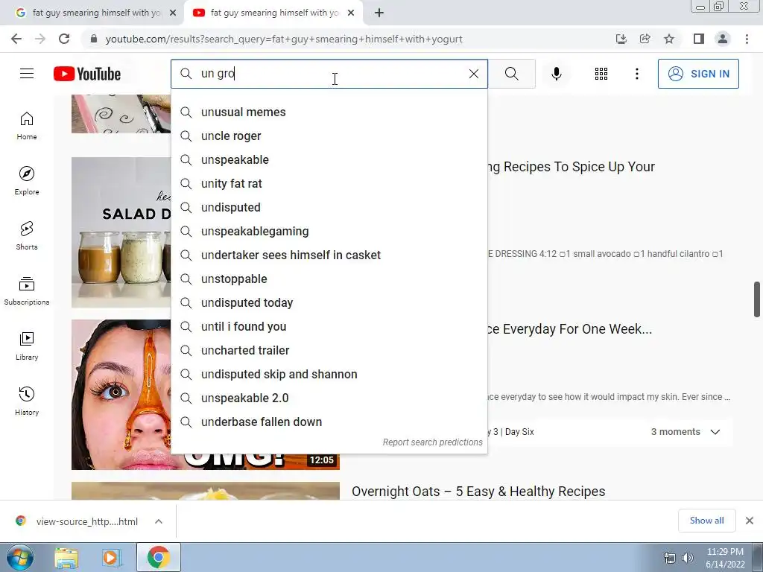Click browser forward arrow
The height and width of the screenshot is (572, 763).
40,39
